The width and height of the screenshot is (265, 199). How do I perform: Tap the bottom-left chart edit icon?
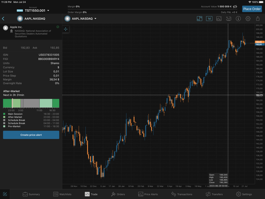click(5, 194)
